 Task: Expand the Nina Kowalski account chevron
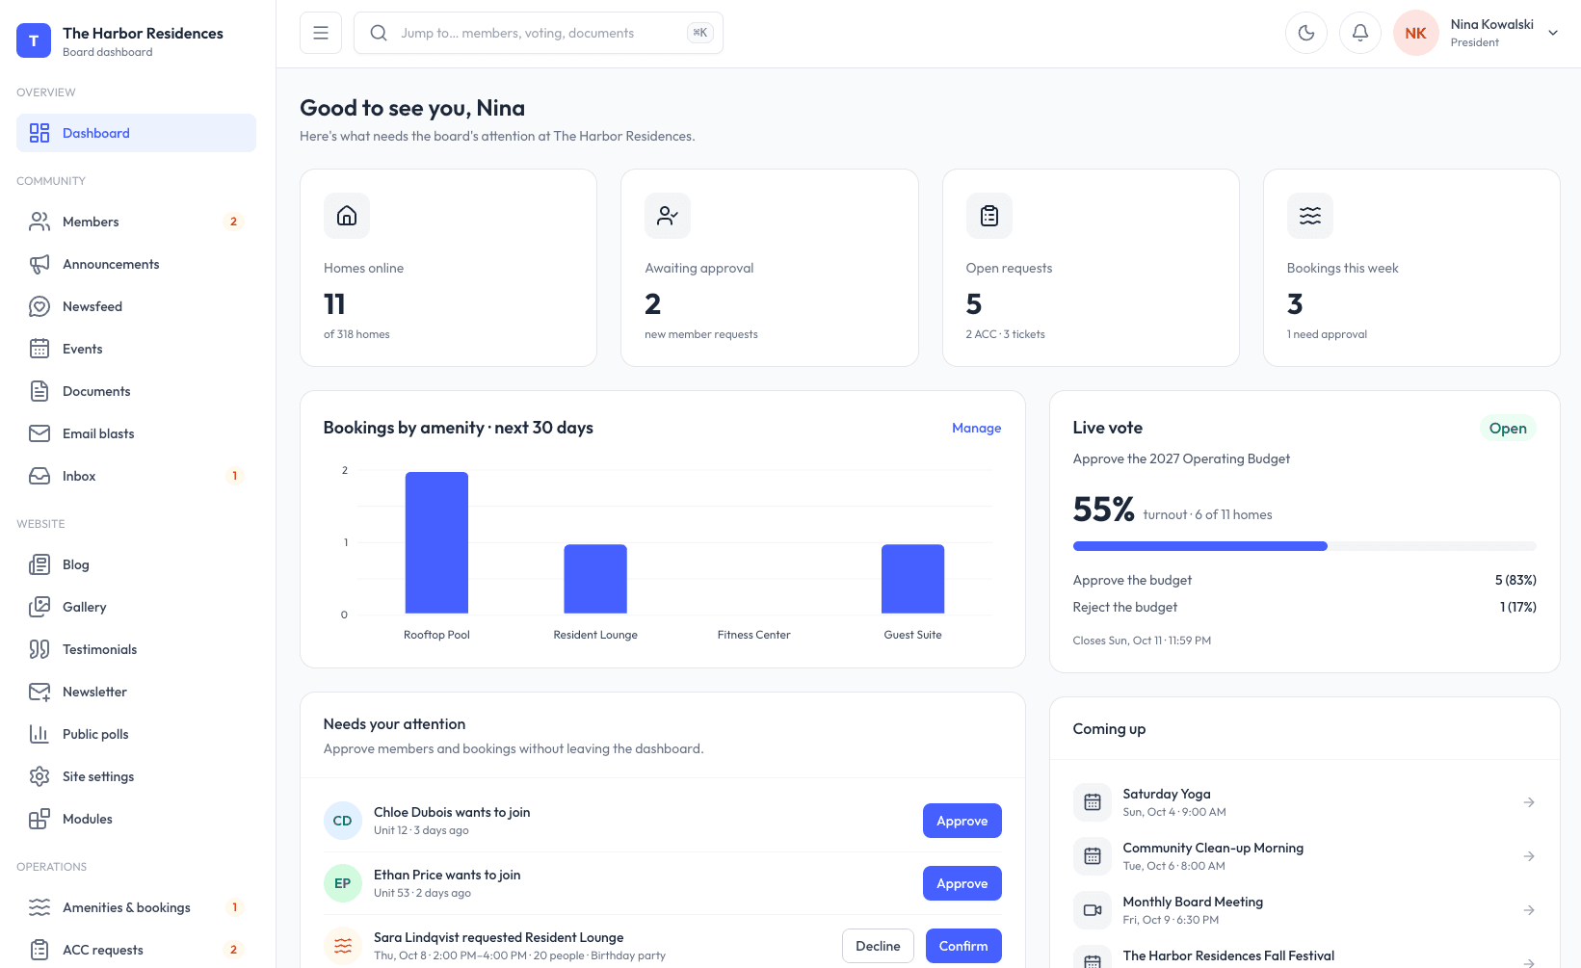coord(1553,33)
